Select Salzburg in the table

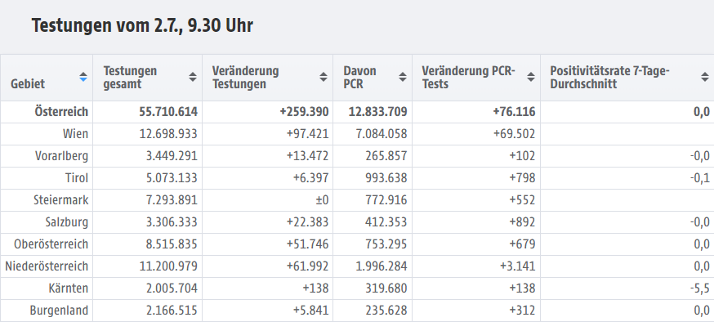coord(67,222)
